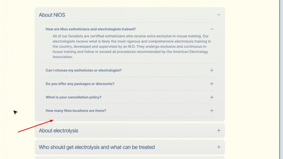
Task: Click the partially visible section below 'Who should get electrolysis'
Action: coord(130,158)
